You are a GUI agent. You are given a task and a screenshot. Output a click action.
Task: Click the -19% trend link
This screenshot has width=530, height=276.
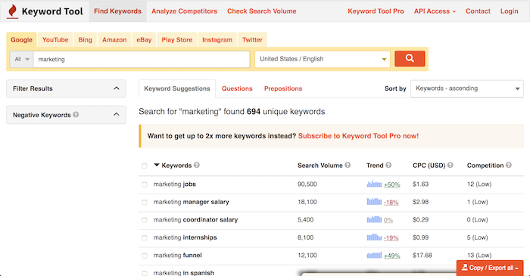tap(391, 238)
